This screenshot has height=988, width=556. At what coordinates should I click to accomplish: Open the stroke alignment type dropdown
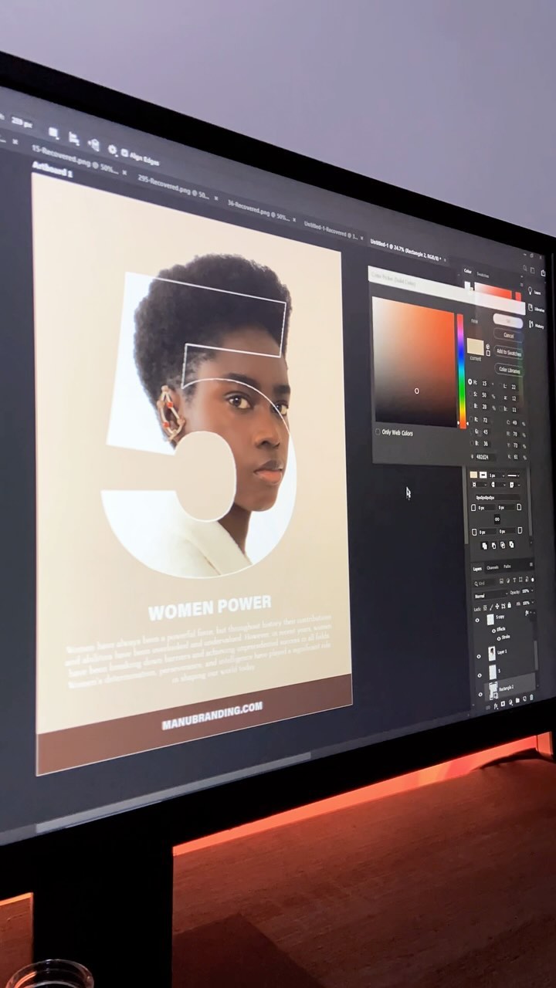[x=480, y=485]
